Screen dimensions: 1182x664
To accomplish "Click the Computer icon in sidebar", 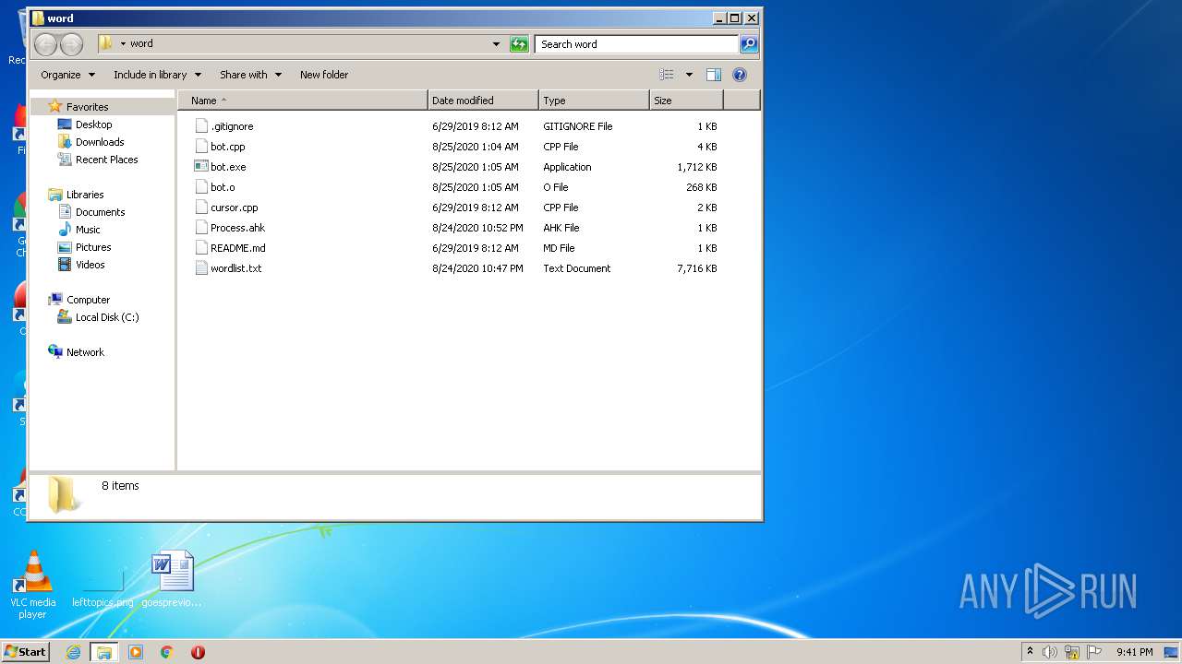I will 55,300.
